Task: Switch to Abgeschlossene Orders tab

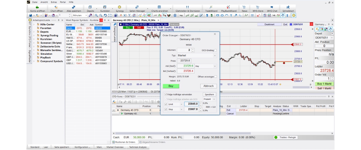Action: click(x=153, y=142)
